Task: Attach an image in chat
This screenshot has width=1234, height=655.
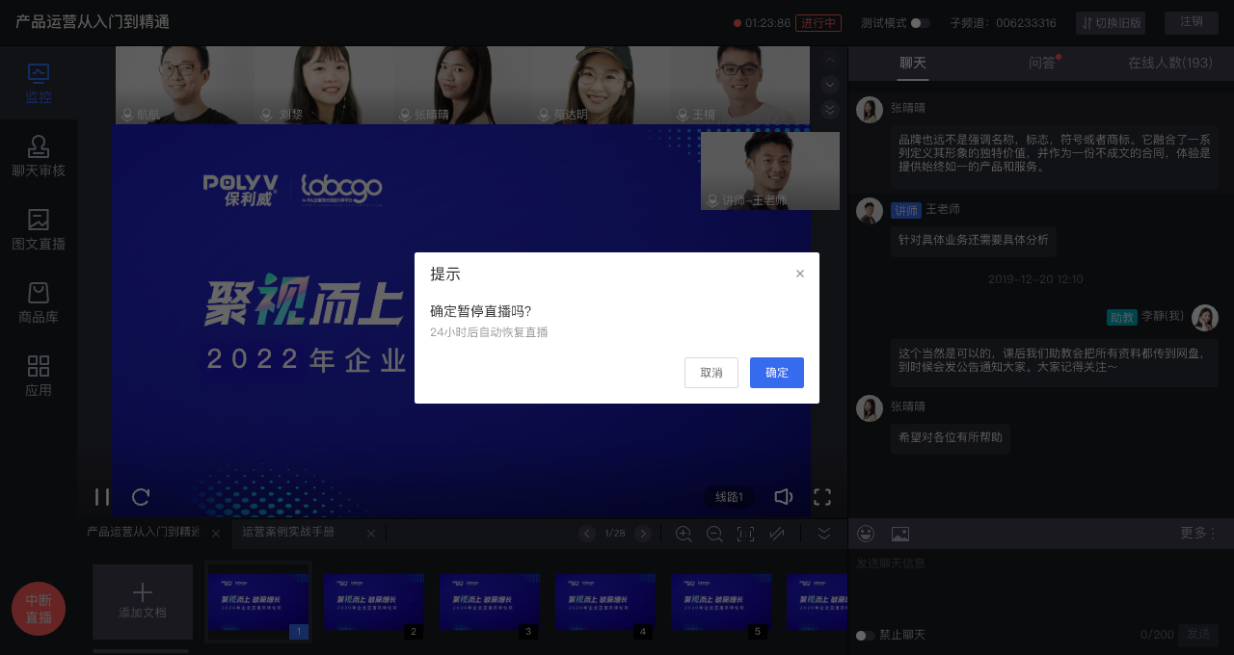Action: 900,534
